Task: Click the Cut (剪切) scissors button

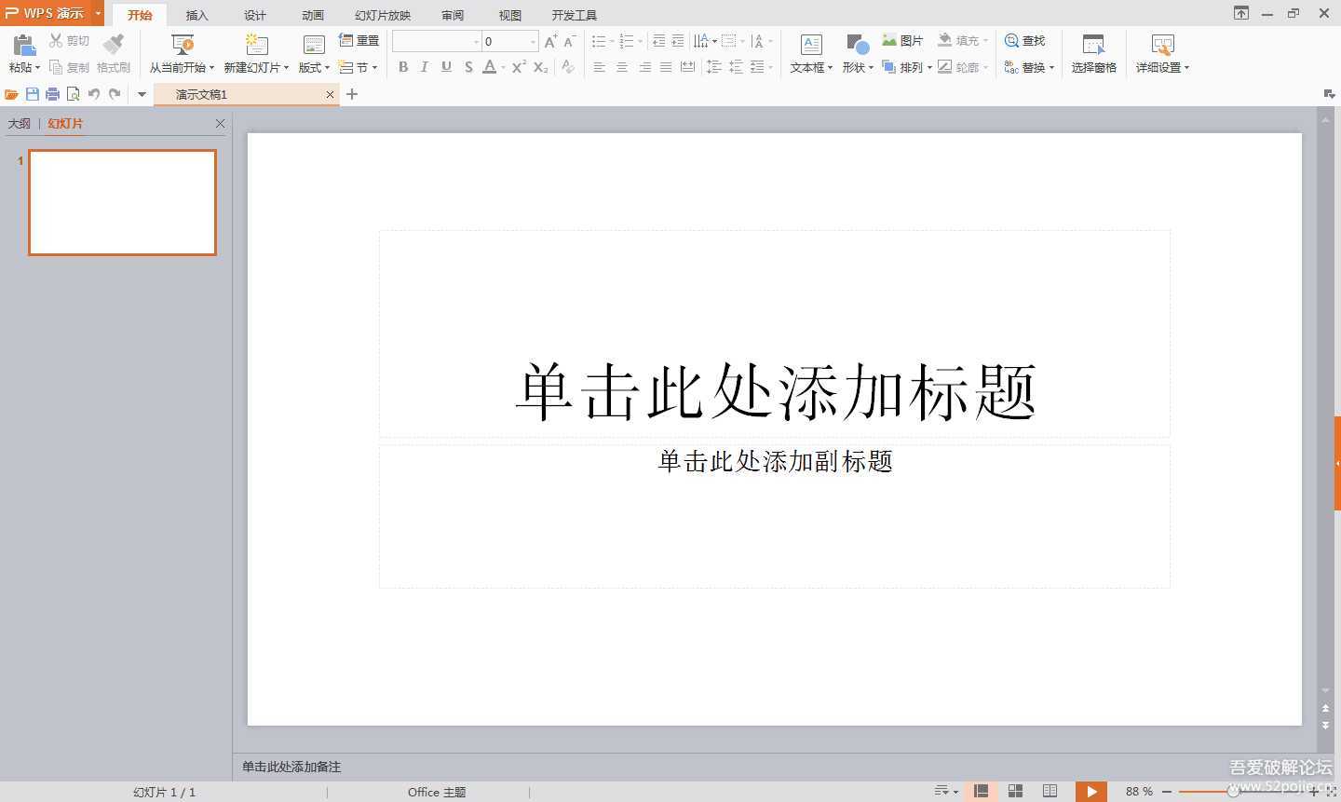Action: 70,41
